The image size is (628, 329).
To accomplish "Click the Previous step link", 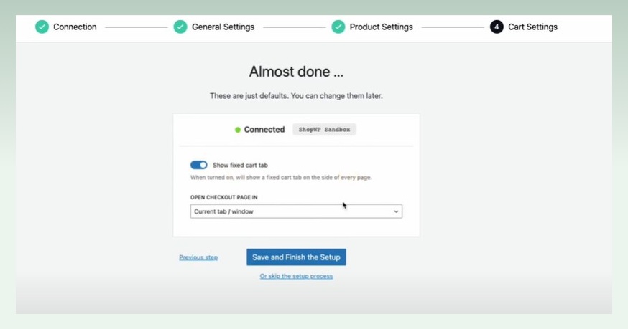I will [198, 257].
